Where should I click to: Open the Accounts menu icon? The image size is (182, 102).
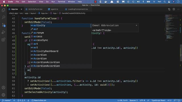coord(3,88)
